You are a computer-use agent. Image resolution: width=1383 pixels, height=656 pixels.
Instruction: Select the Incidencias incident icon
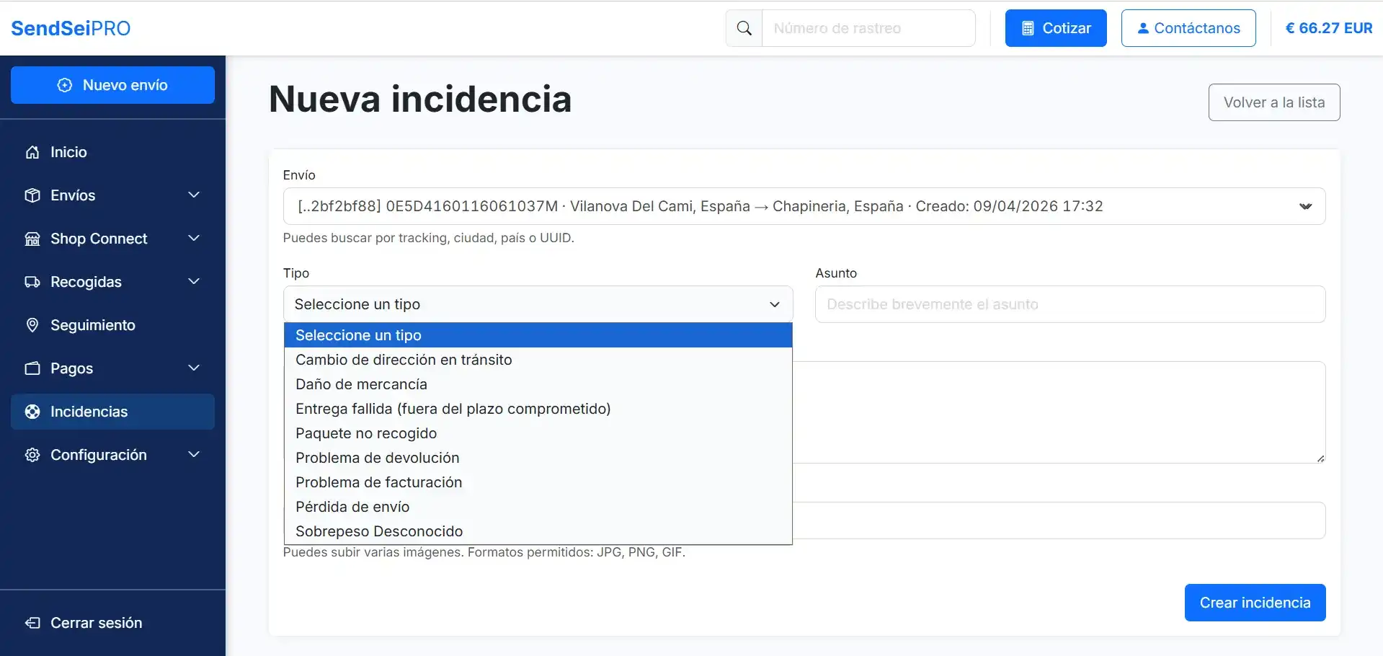click(x=32, y=411)
